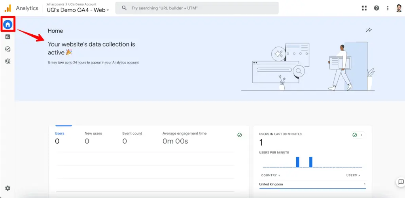Viewport: 405px width, 198px height.
Task: Open the three-dot more options menu
Action: (x=388, y=8)
